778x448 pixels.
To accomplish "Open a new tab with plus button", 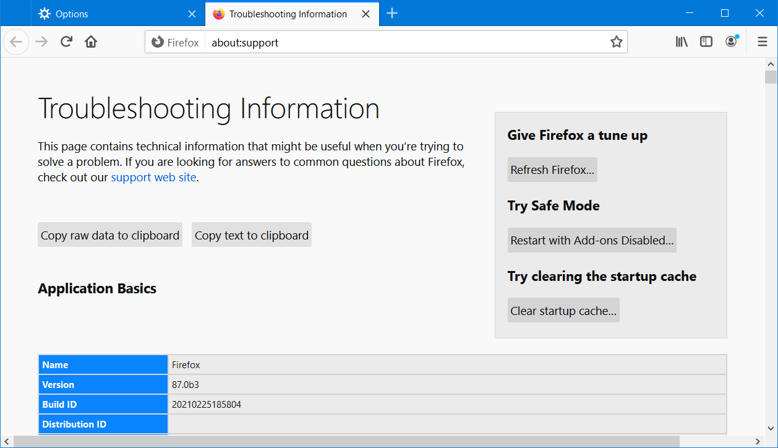I will tap(392, 14).
